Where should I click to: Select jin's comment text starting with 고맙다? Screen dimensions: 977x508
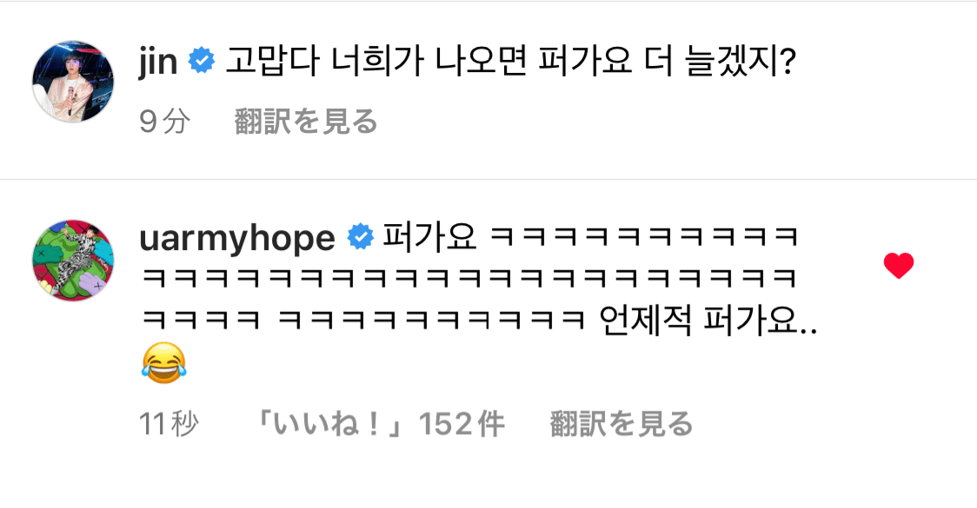coord(510,61)
